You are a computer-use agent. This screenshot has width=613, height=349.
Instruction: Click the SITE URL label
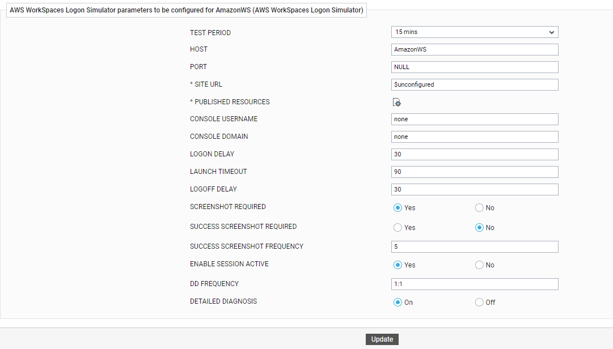click(206, 84)
